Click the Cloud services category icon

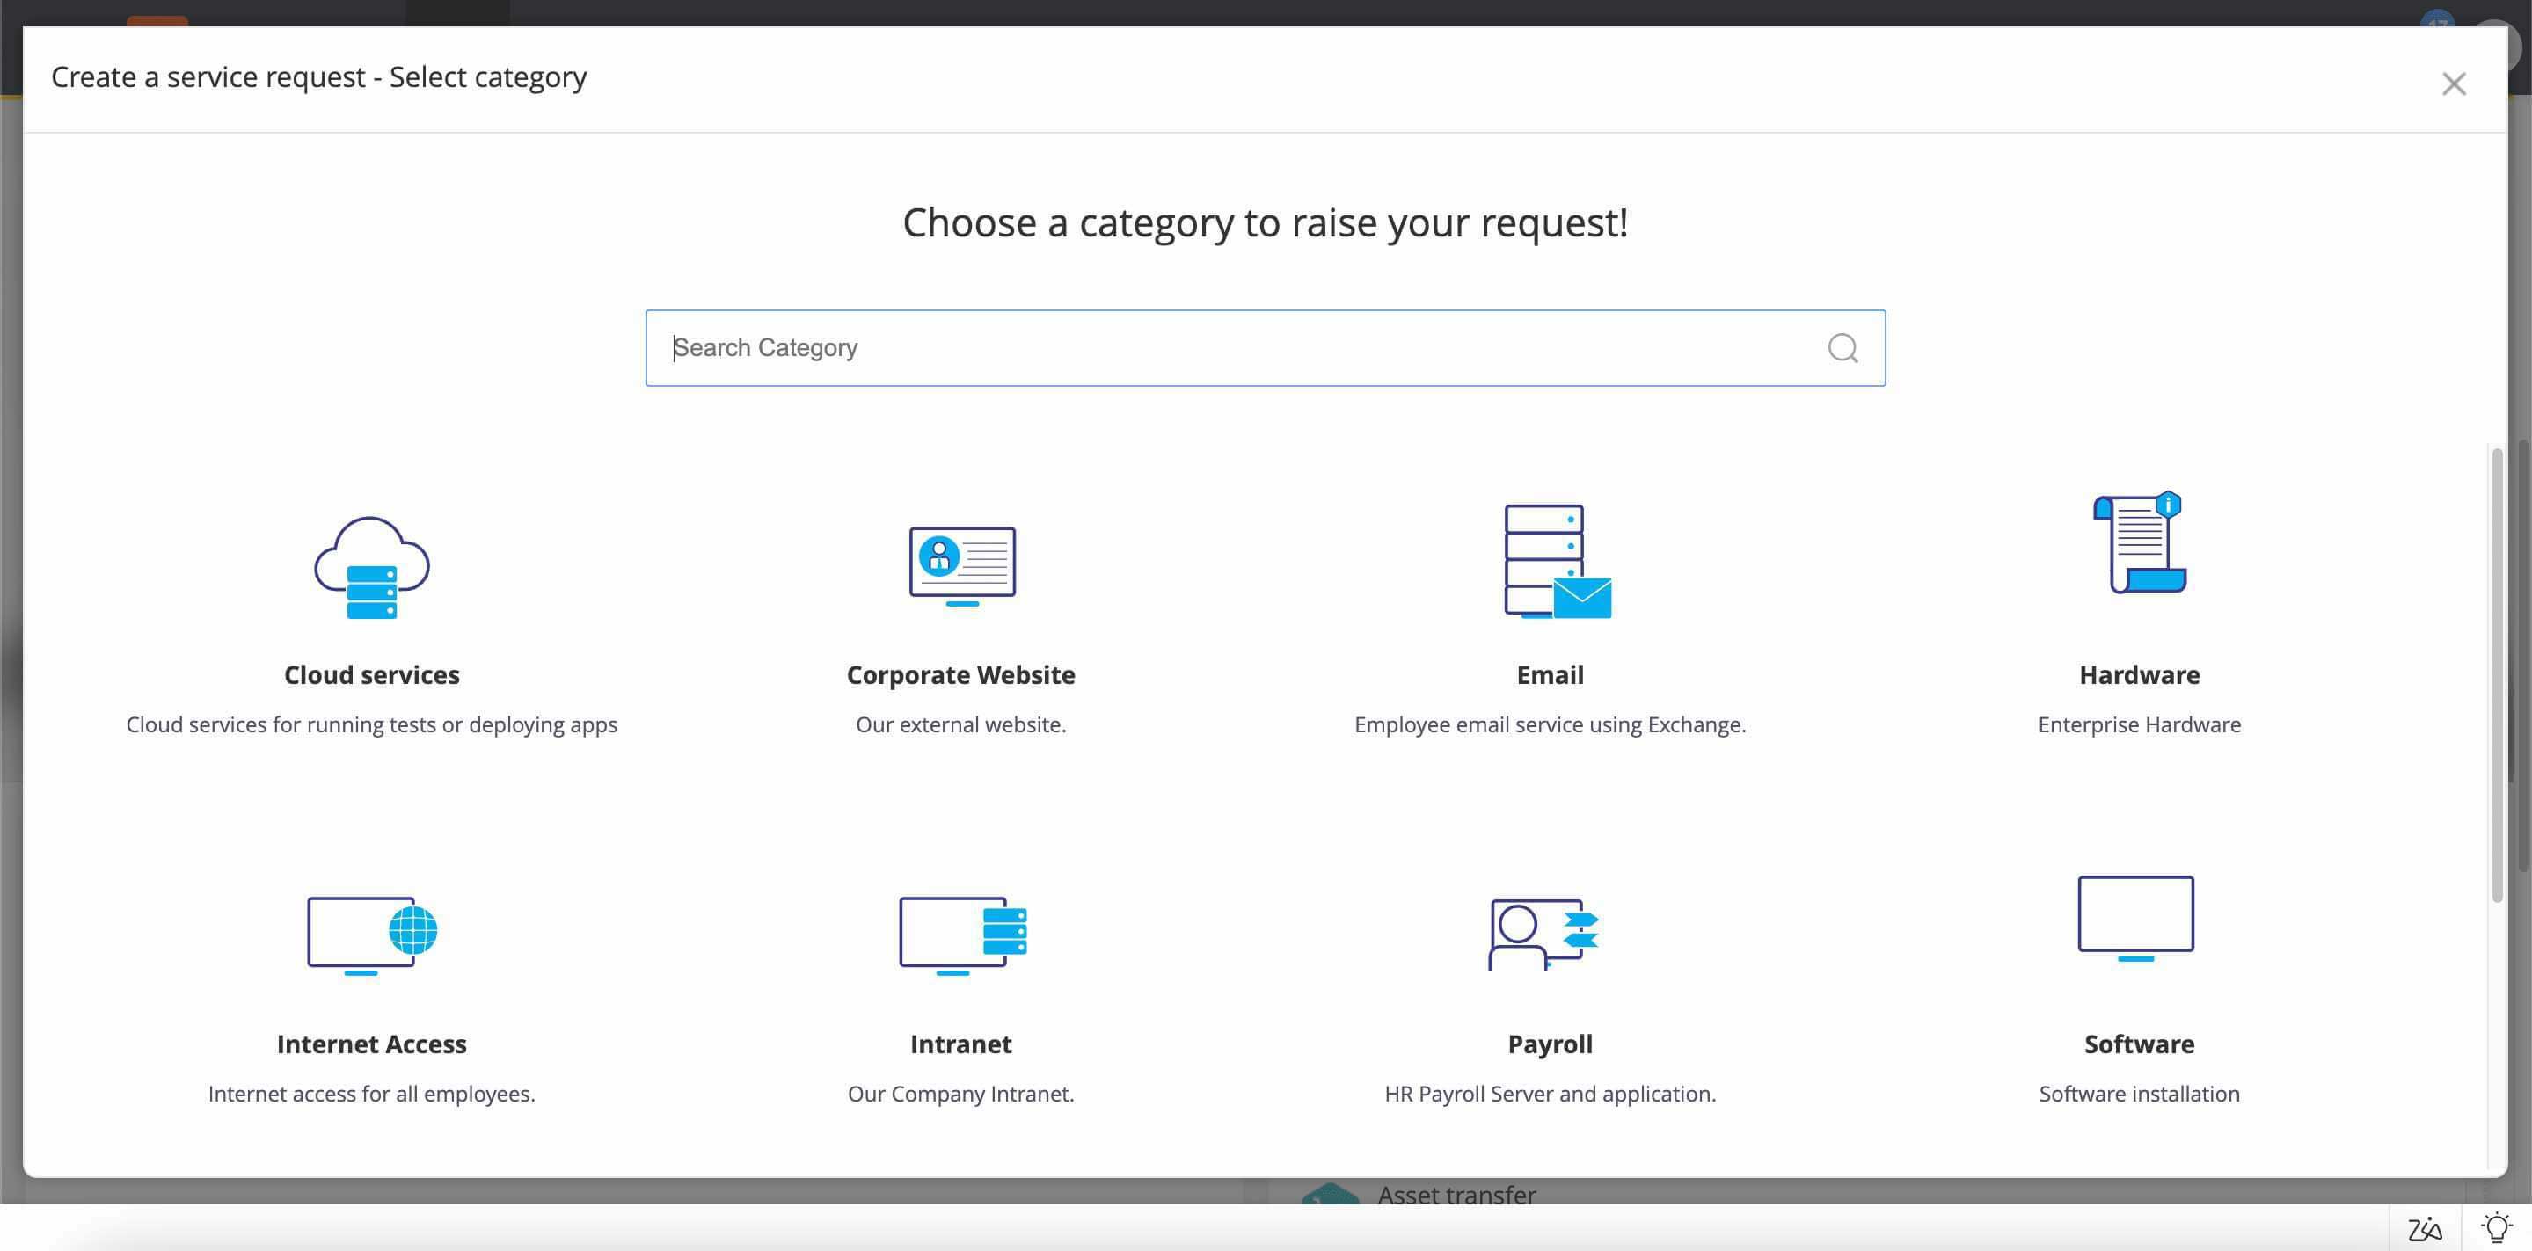(371, 567)
